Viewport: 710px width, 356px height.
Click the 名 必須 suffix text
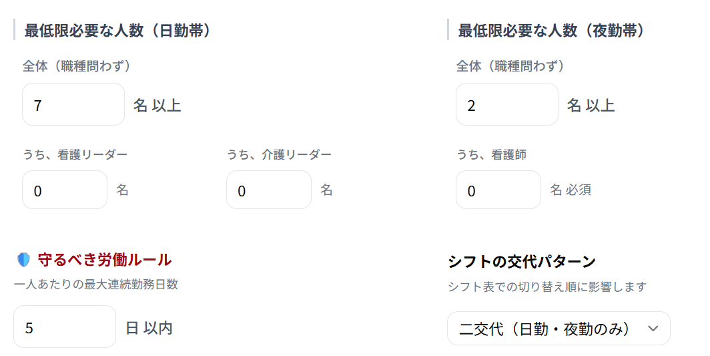[571, 190]
